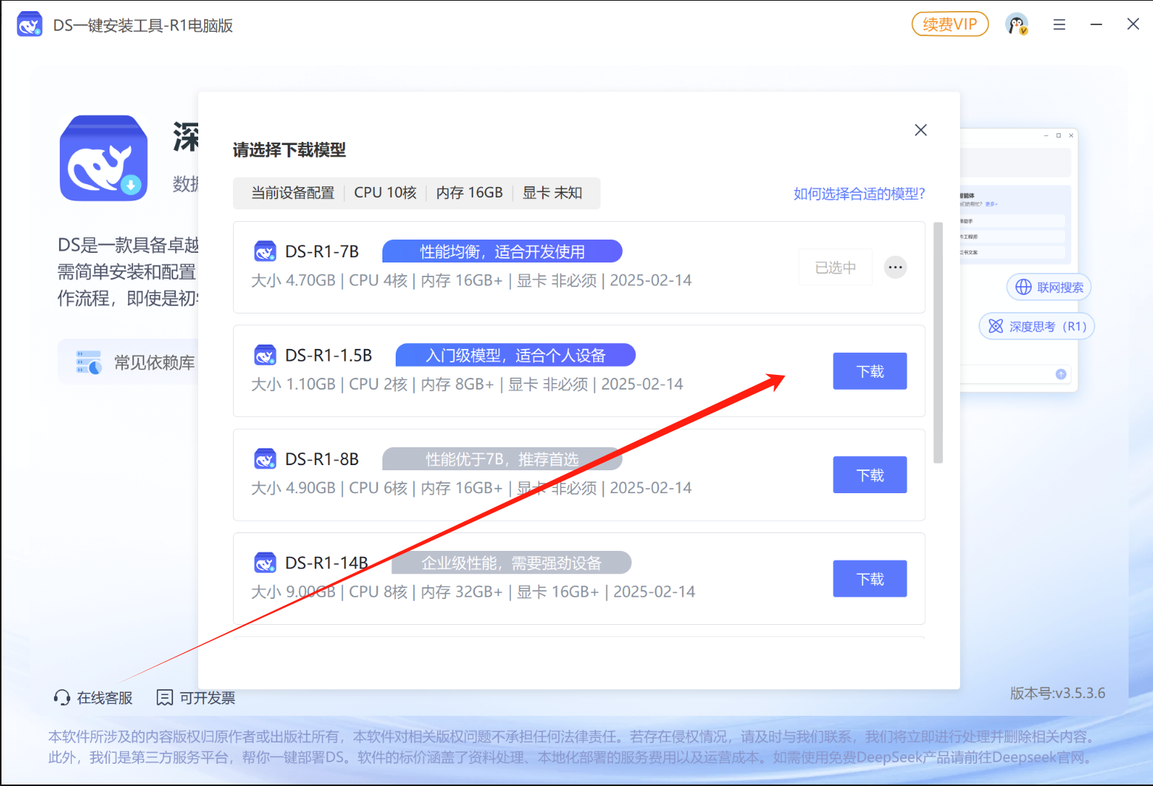This screenshot has width=1153, height=786.
Task: Minimize the DS installer window
Action: pos(1096,24)
